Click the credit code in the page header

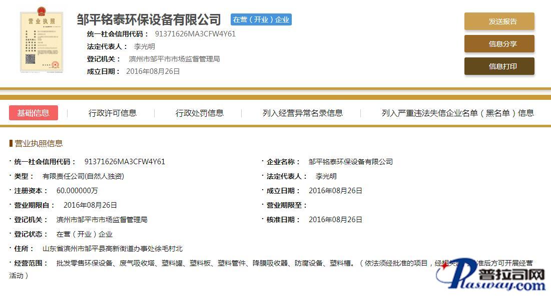pos(195,34)
